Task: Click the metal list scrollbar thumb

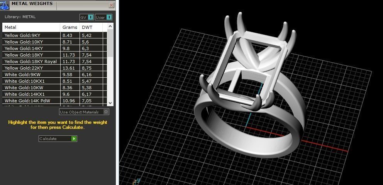Action: click(110, 43)
